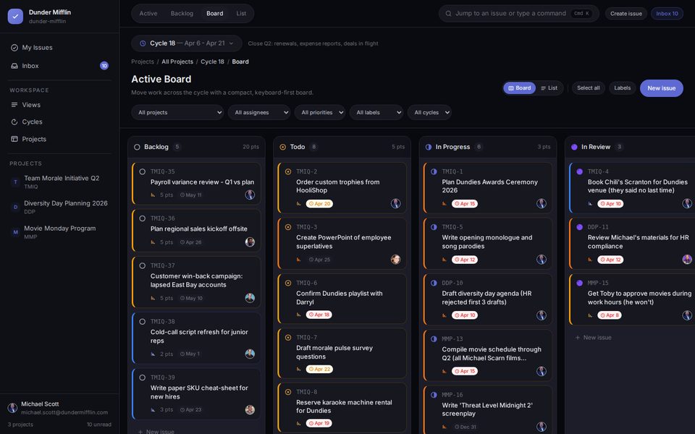This screenshot has width=695, height=434.
Task: Toggle status circle on TMIQ-39 card
Action: pos(143,378)
